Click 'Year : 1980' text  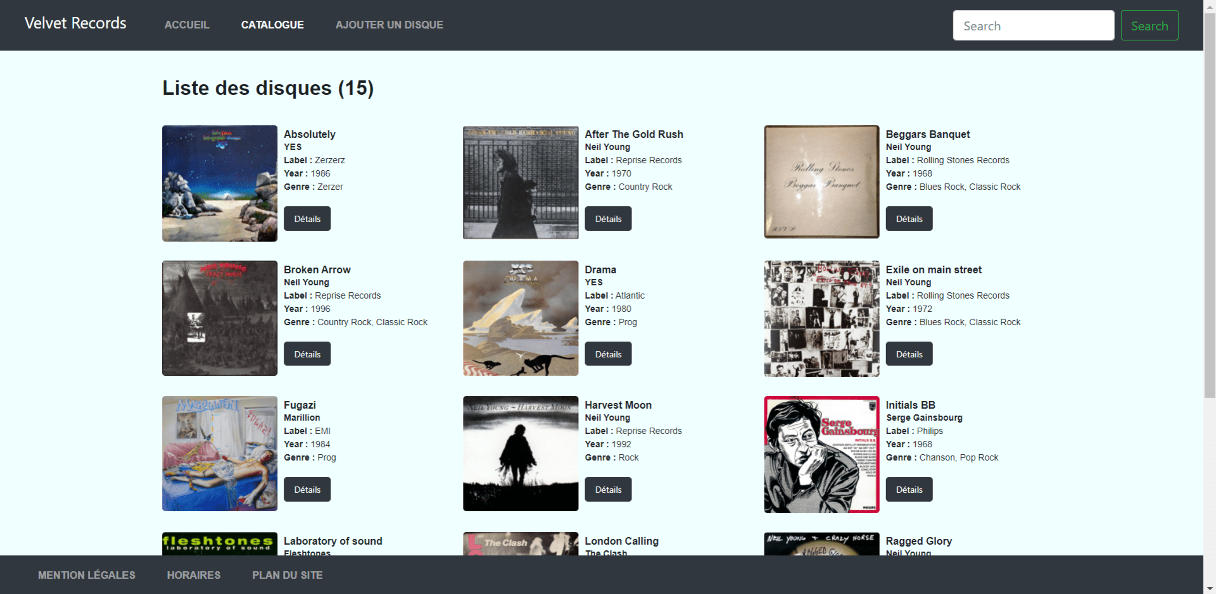click(608, 309)
